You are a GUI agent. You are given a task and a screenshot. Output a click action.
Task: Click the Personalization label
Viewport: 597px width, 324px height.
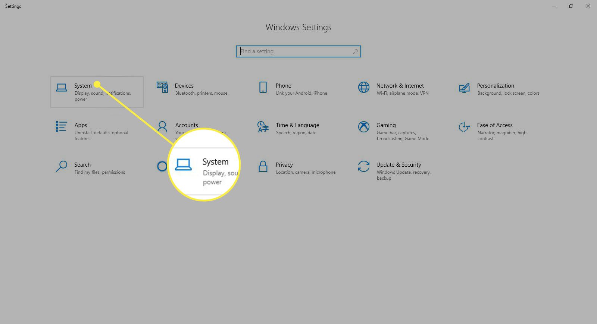click(496, 86)
